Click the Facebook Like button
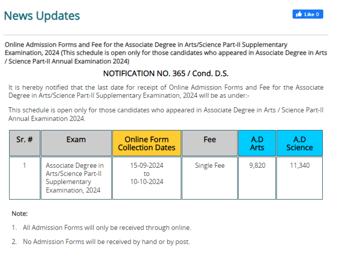 click(308, 14)
